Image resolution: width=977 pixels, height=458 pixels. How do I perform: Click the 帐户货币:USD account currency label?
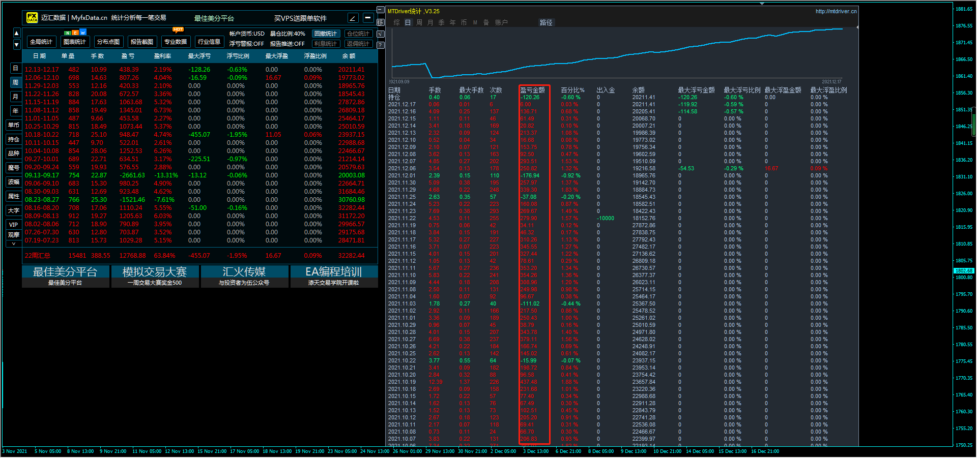[247, 34]
